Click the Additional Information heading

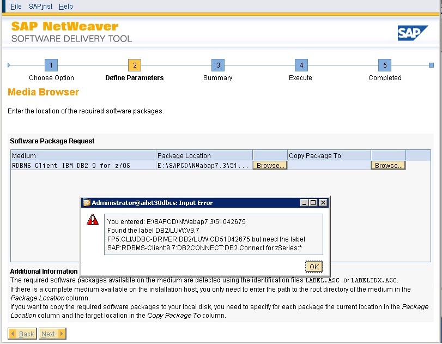point(44,271)
